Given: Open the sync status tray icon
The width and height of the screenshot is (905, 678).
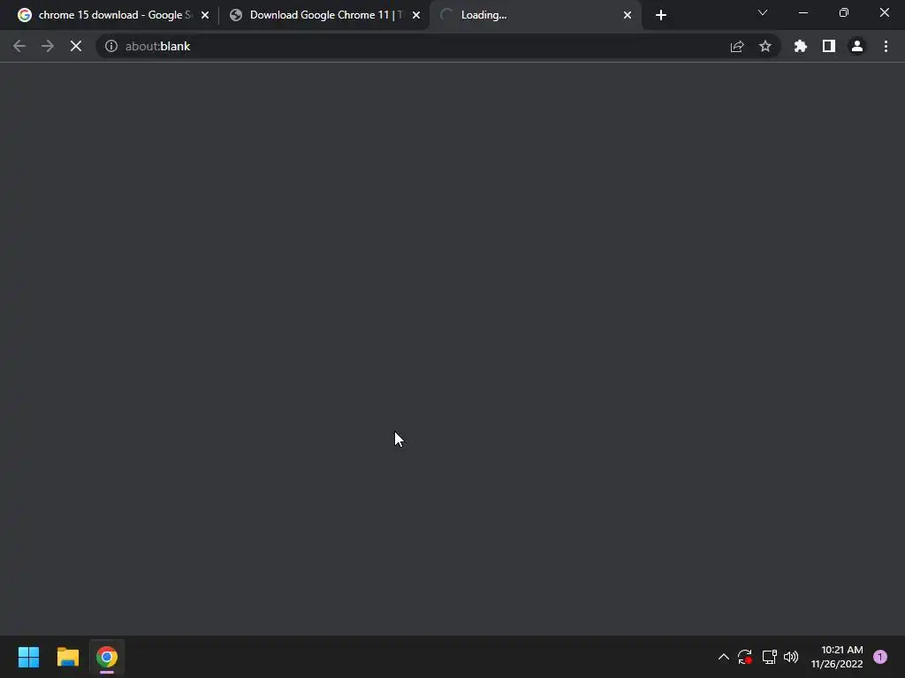Looking at the screenshot, I should 744,657.
